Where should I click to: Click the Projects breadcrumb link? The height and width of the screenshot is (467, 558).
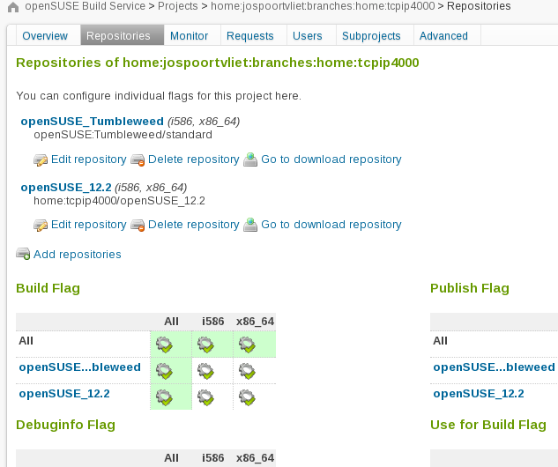click(x=177, y=6)
